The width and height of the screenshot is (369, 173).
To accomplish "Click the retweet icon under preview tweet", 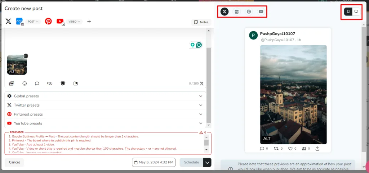I will [276, 148].
